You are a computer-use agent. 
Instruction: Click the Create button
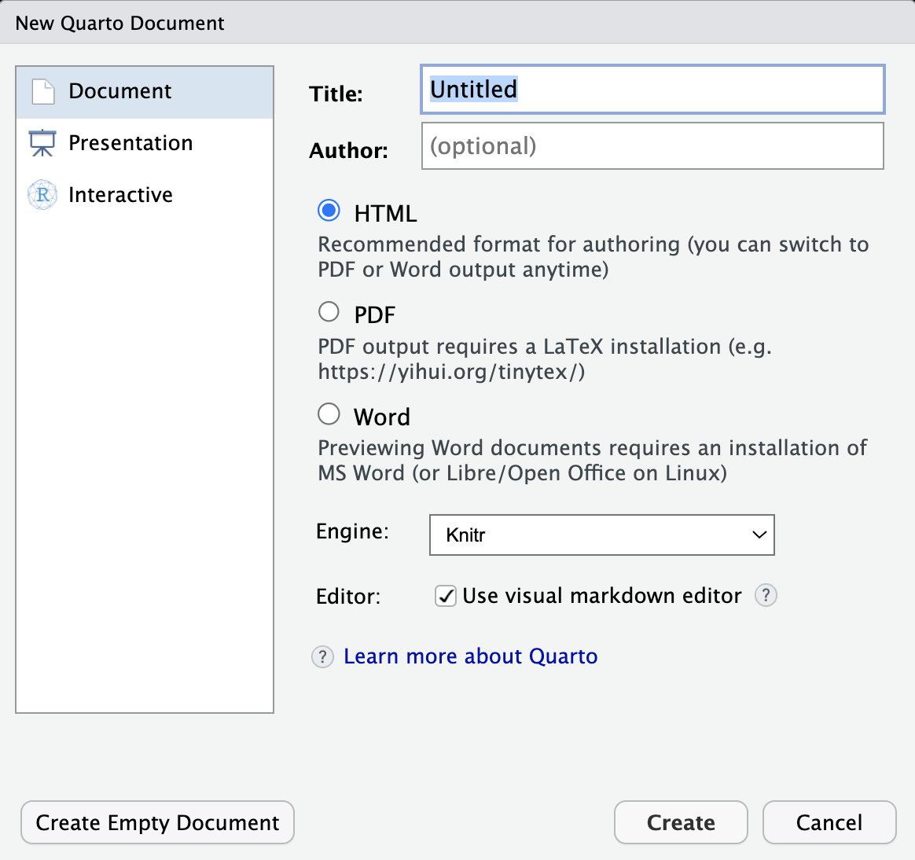tap(681, 822)
